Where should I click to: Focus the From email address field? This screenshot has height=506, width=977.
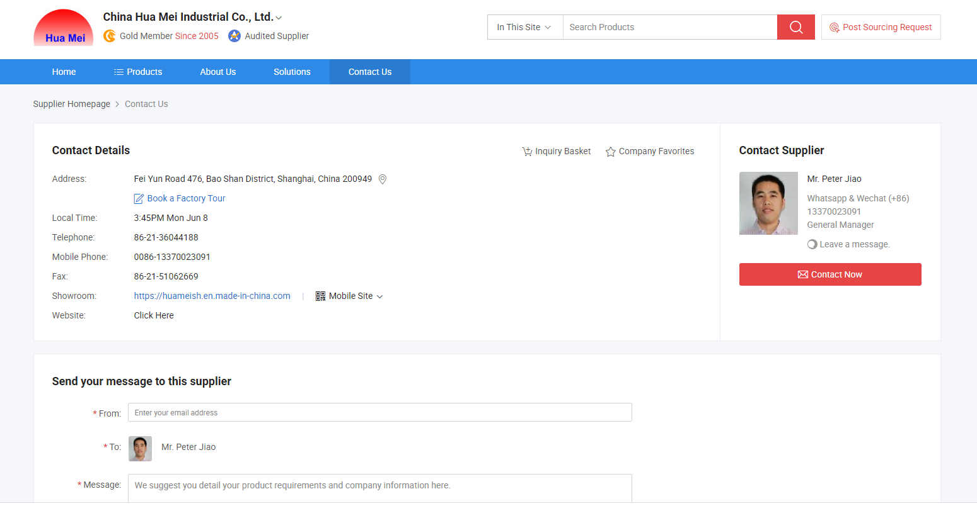point(380,413)
